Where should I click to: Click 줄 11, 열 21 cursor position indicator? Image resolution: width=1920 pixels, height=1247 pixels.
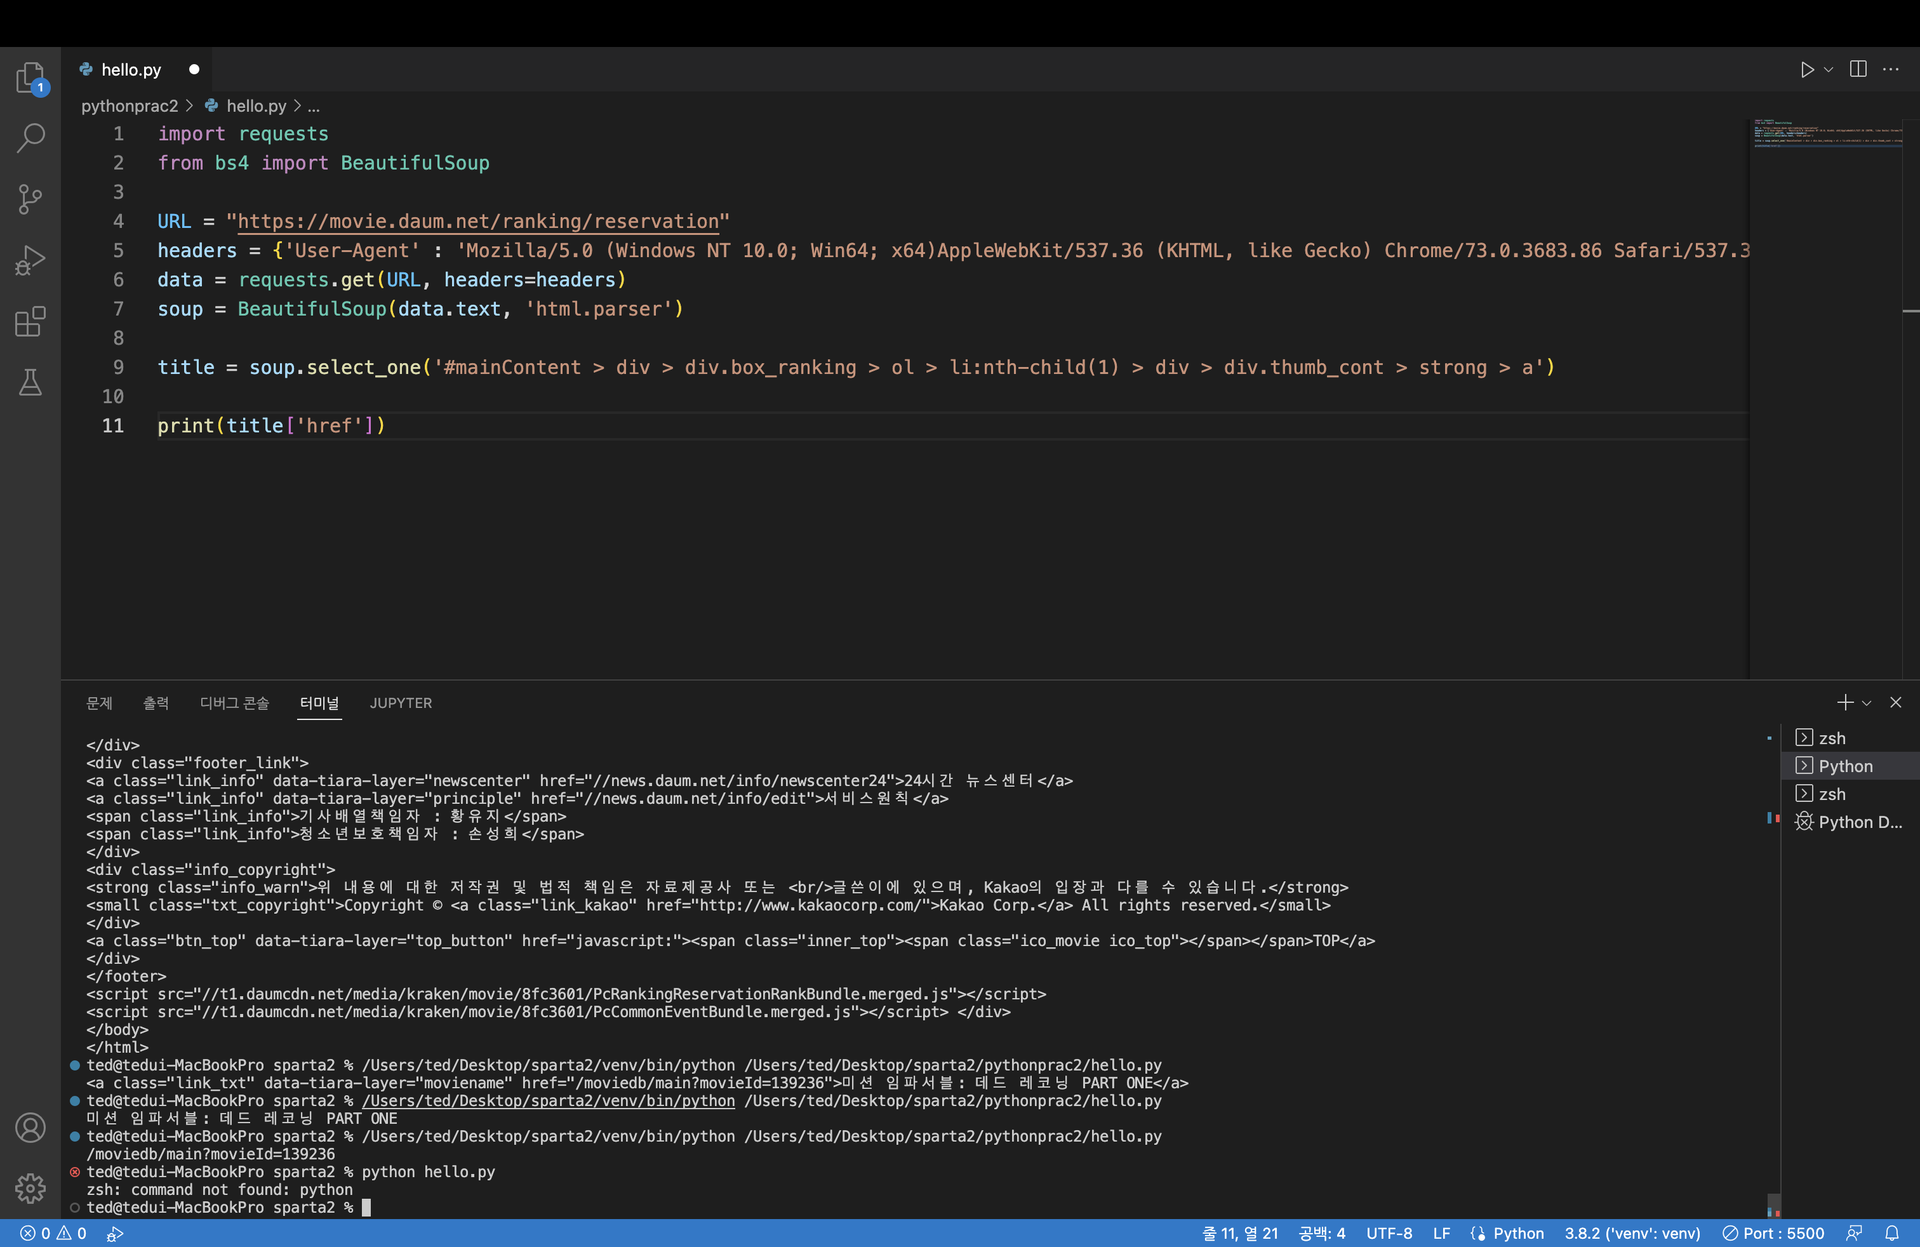(x=1240, y=1233)
